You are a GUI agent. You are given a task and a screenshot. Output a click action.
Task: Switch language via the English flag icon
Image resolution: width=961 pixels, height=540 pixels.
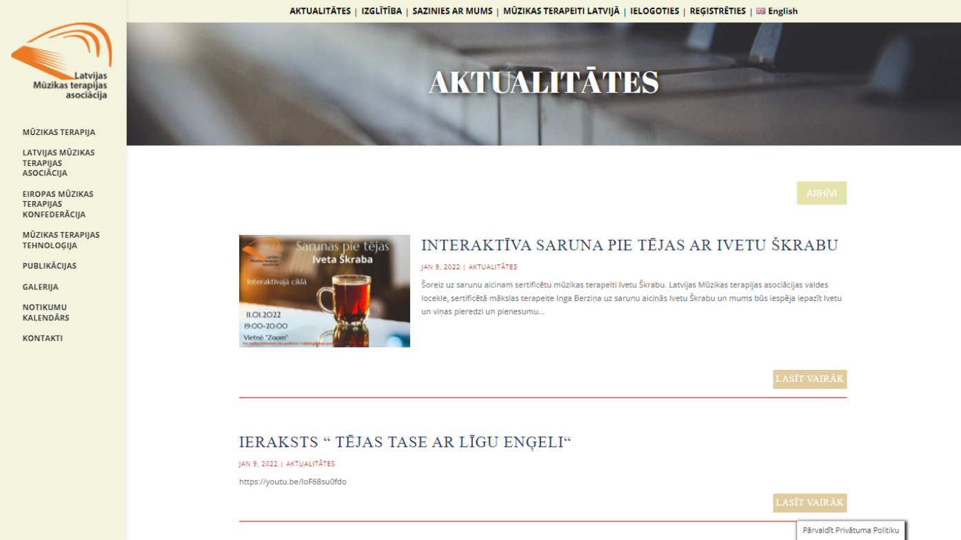click(x=761, y=11)
